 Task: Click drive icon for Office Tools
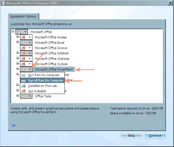click(23, 96)
